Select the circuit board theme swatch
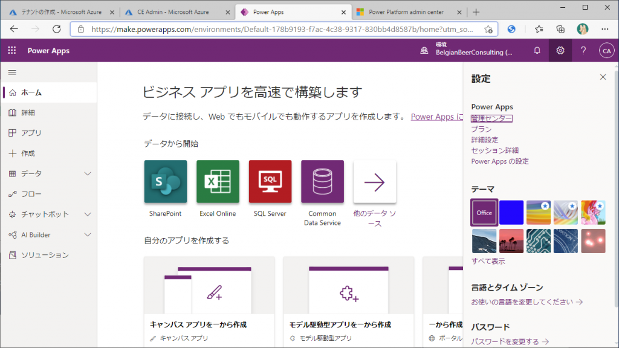619x348 pixels. coord(539,240)
